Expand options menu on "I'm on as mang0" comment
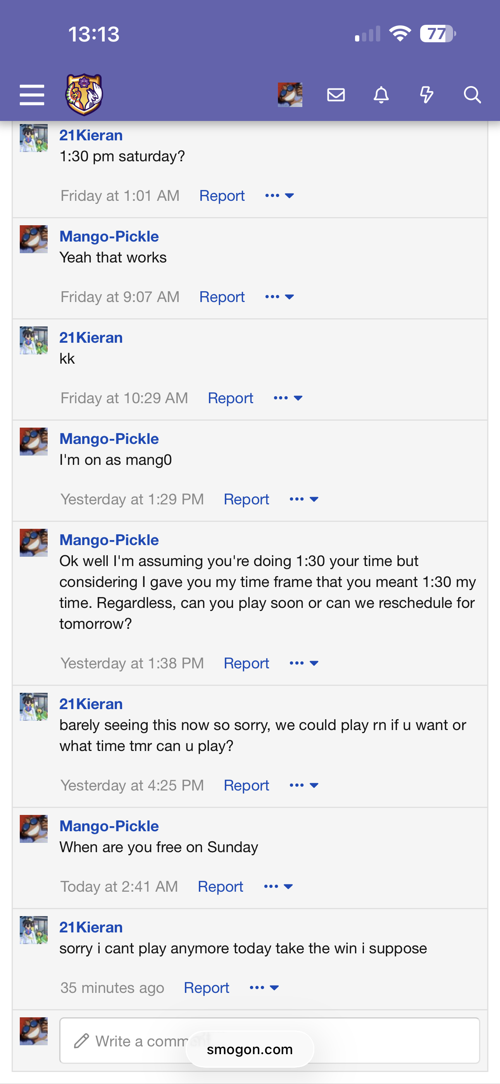Screen dimensions: 500x1084 [x=304, y=499]
